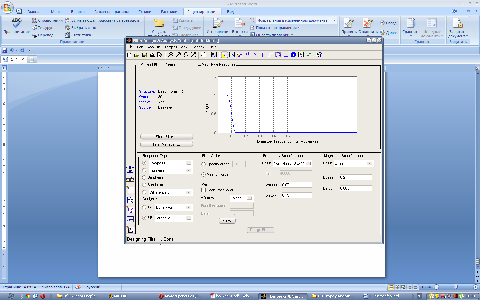This screenshot has width=480, height=300.
Task: Enable Scale Passband checkbox
Action: (x=203, y=190)
